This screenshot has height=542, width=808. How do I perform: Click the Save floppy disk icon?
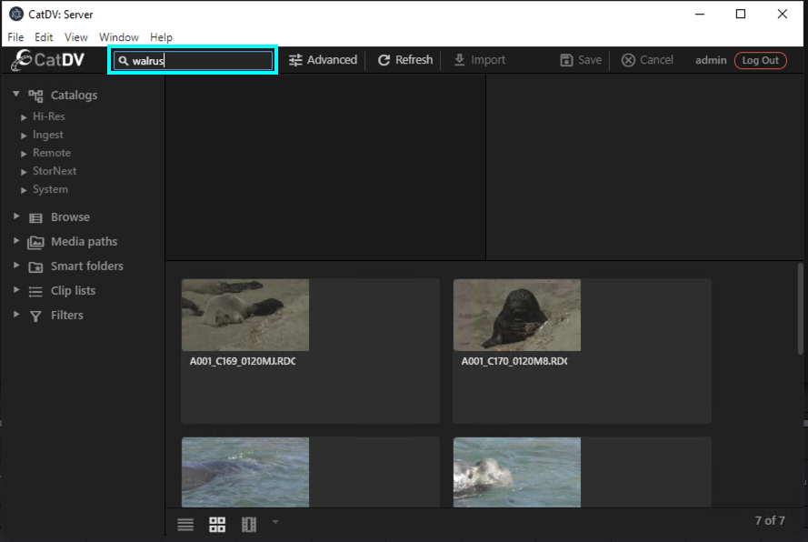pos(566,60)
